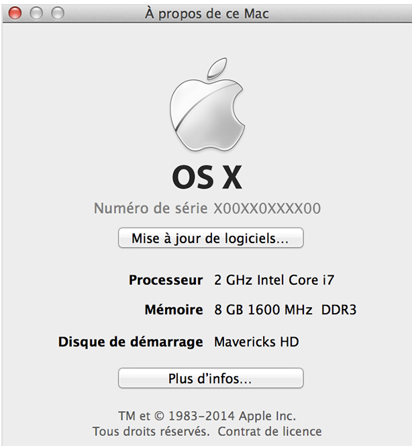
Task: Open Mise à jour de logiciels
Action: [211, 238]
